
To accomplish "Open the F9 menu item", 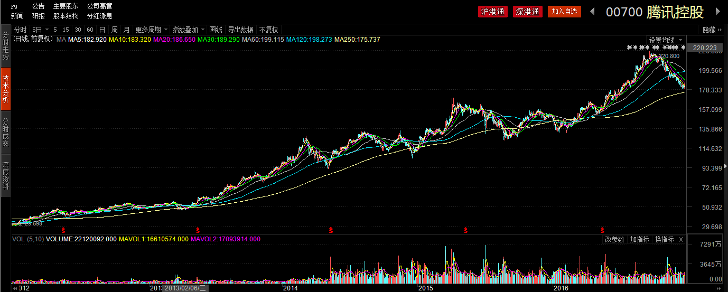I will point(14,6).
